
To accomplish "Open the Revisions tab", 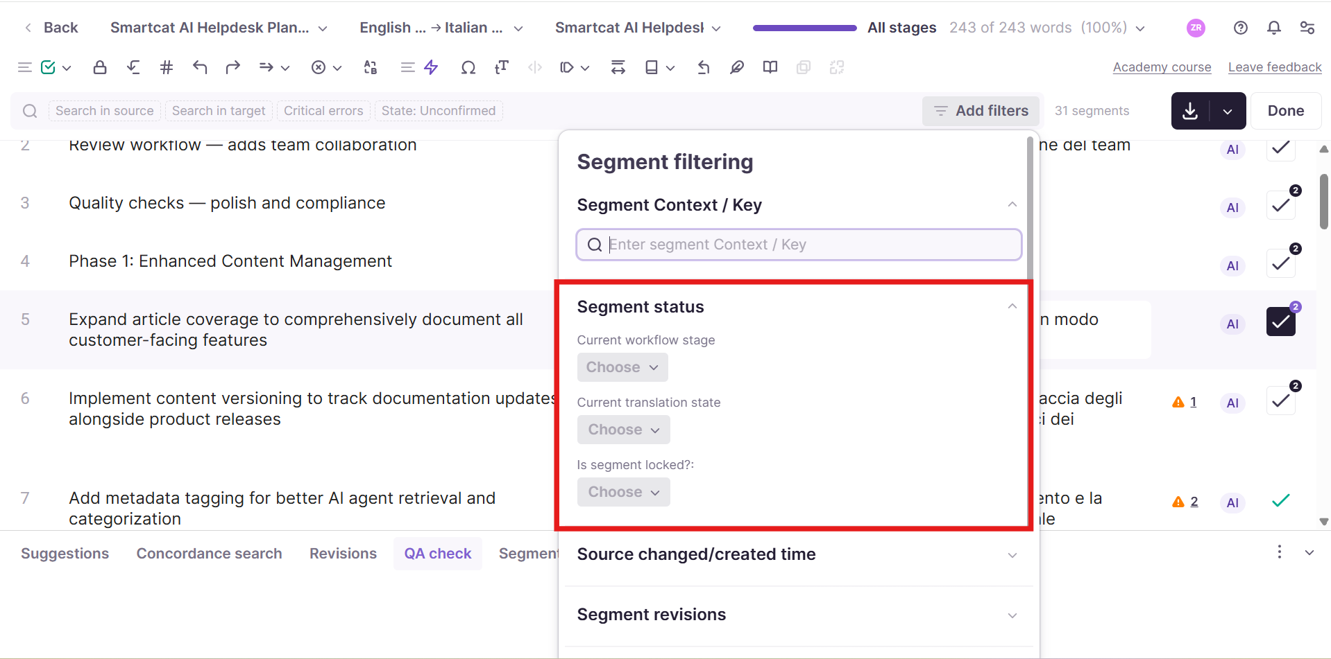I will click(344, 554).
